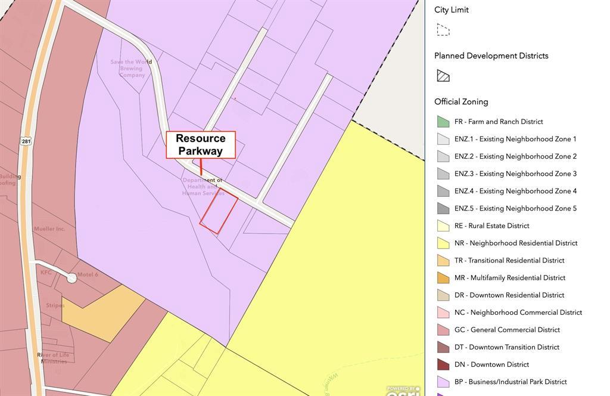Click the Motel 6 map label
Viewport: 610px width, 396px height.
point(87,274)
